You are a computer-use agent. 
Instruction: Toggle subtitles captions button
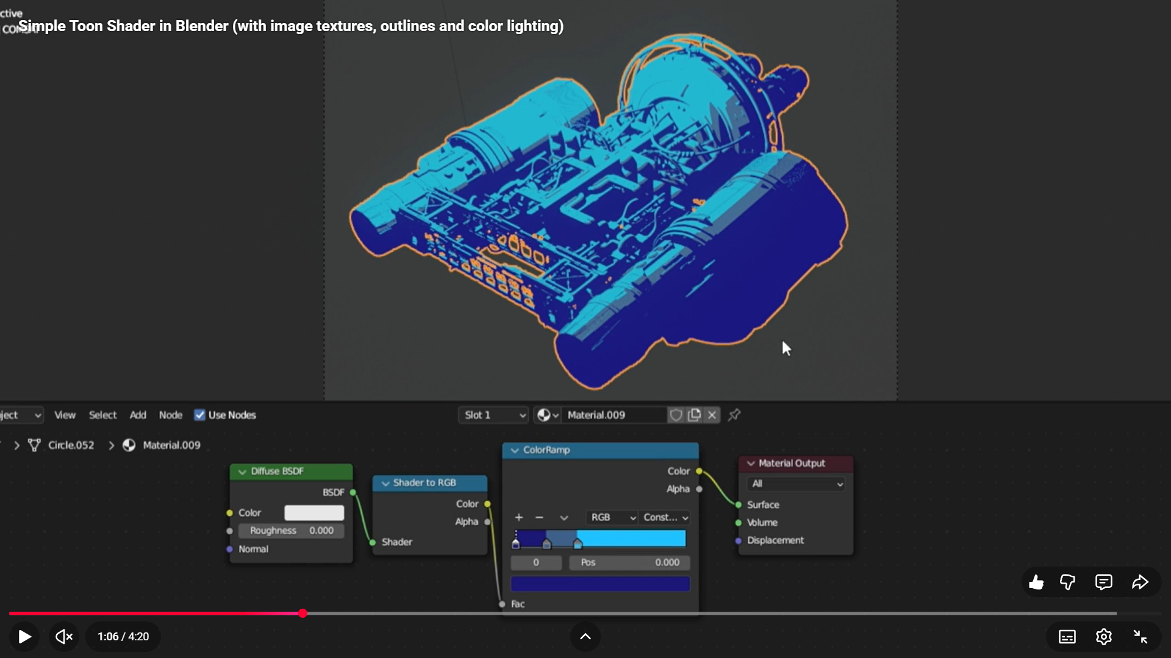(1067, 637)
